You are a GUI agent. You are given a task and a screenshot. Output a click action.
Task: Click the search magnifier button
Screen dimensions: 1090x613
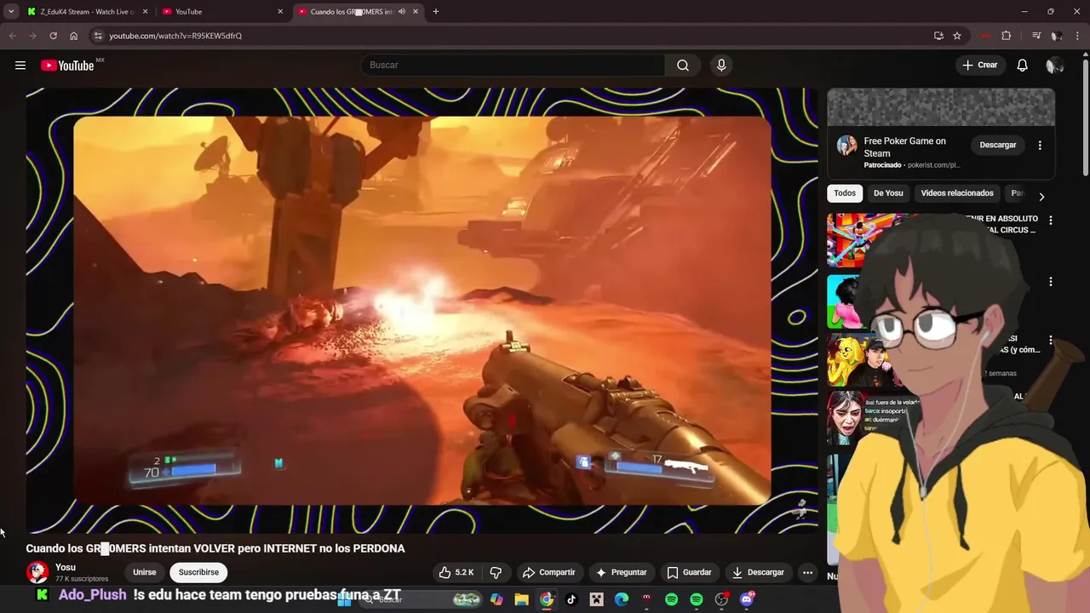[683, 66]
